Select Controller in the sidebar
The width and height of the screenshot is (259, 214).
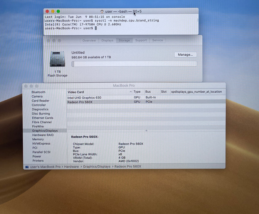(39, 105)
